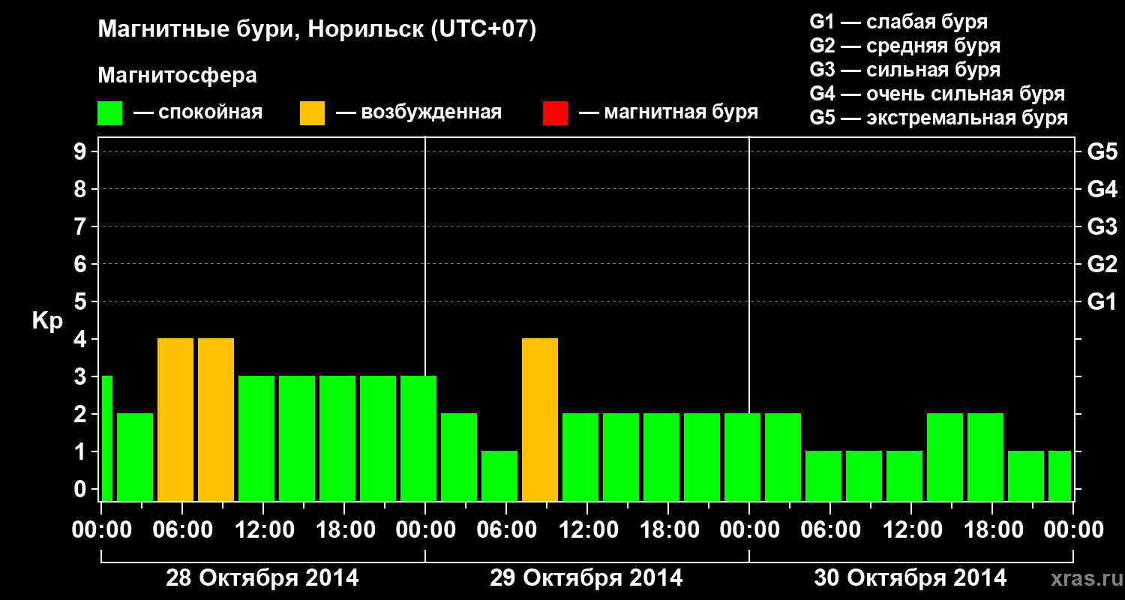Click the chart title "Магнитные бури, Норильск (UTC+07)"
1125x600 pixels.
click(x=317, y=31)
